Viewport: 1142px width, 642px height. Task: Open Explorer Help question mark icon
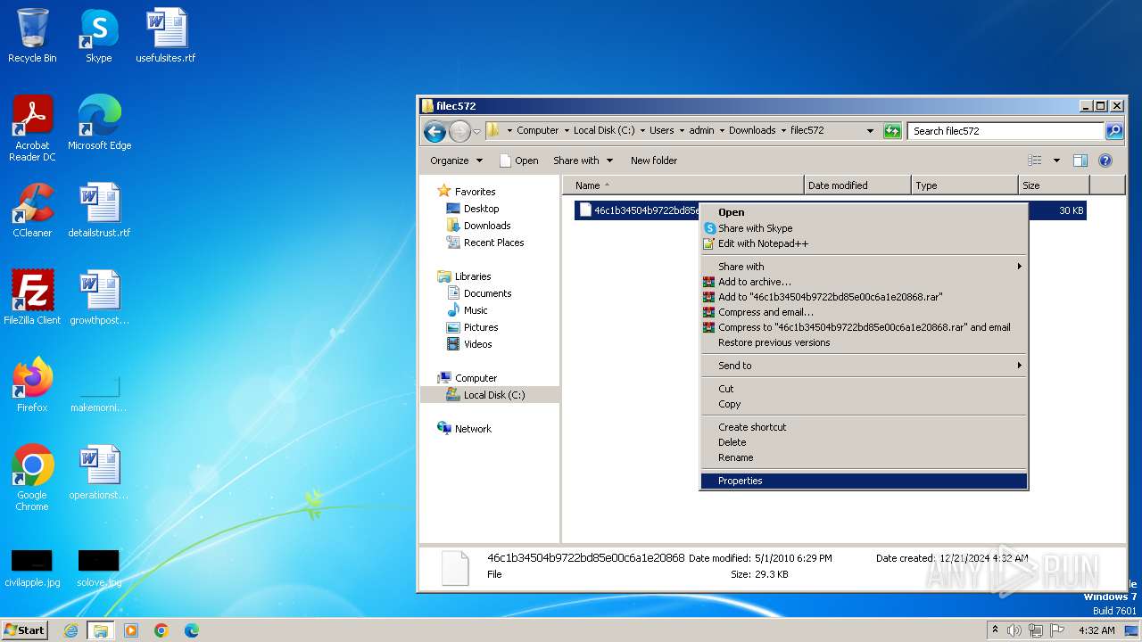point(1105,160)
